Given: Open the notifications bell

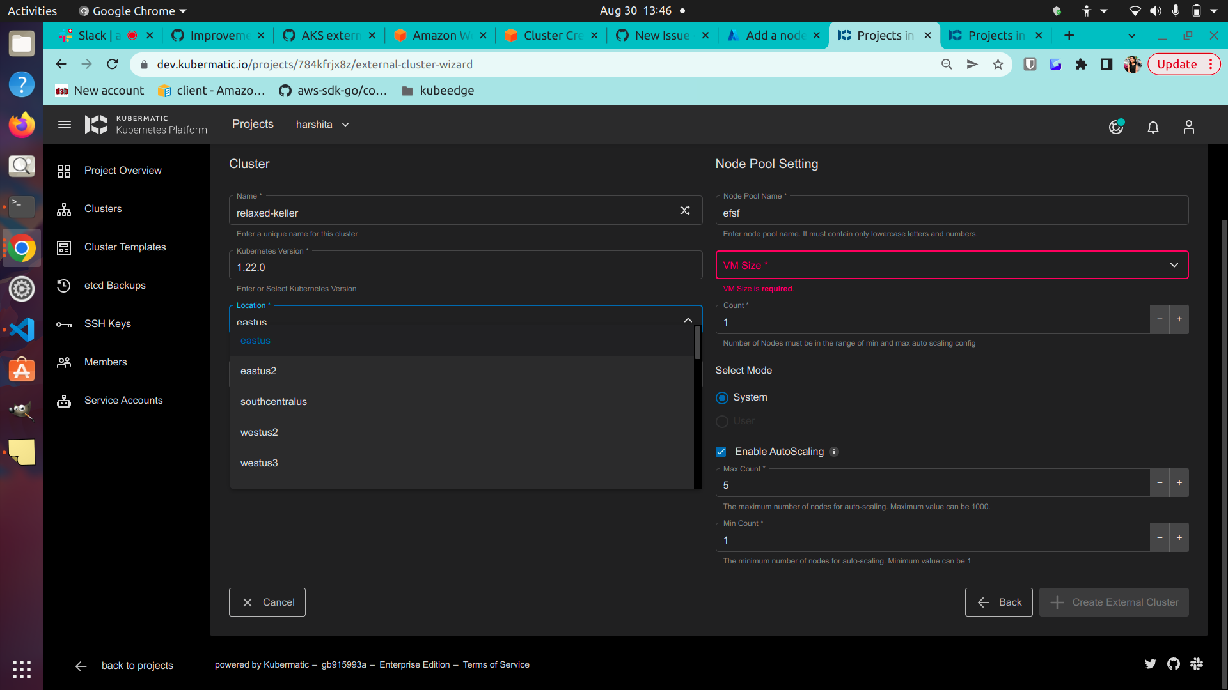Looking at the screenshot, I should pos(1153,127).
